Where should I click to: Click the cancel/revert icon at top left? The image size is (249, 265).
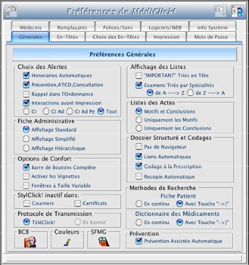tap(11, 11)
